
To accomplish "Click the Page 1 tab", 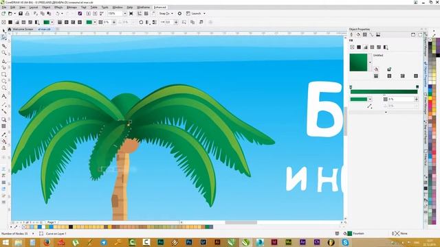I will click(x=52, y=222).
